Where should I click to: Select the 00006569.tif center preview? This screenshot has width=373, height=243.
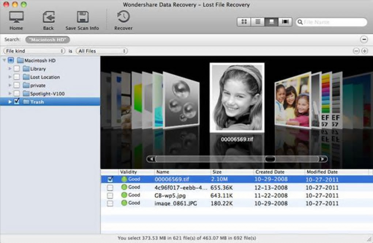tap(237, 97)
